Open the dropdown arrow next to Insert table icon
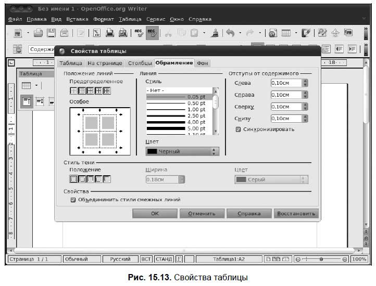The height and width of the screenshot is (286, 376). coord(296,33)
